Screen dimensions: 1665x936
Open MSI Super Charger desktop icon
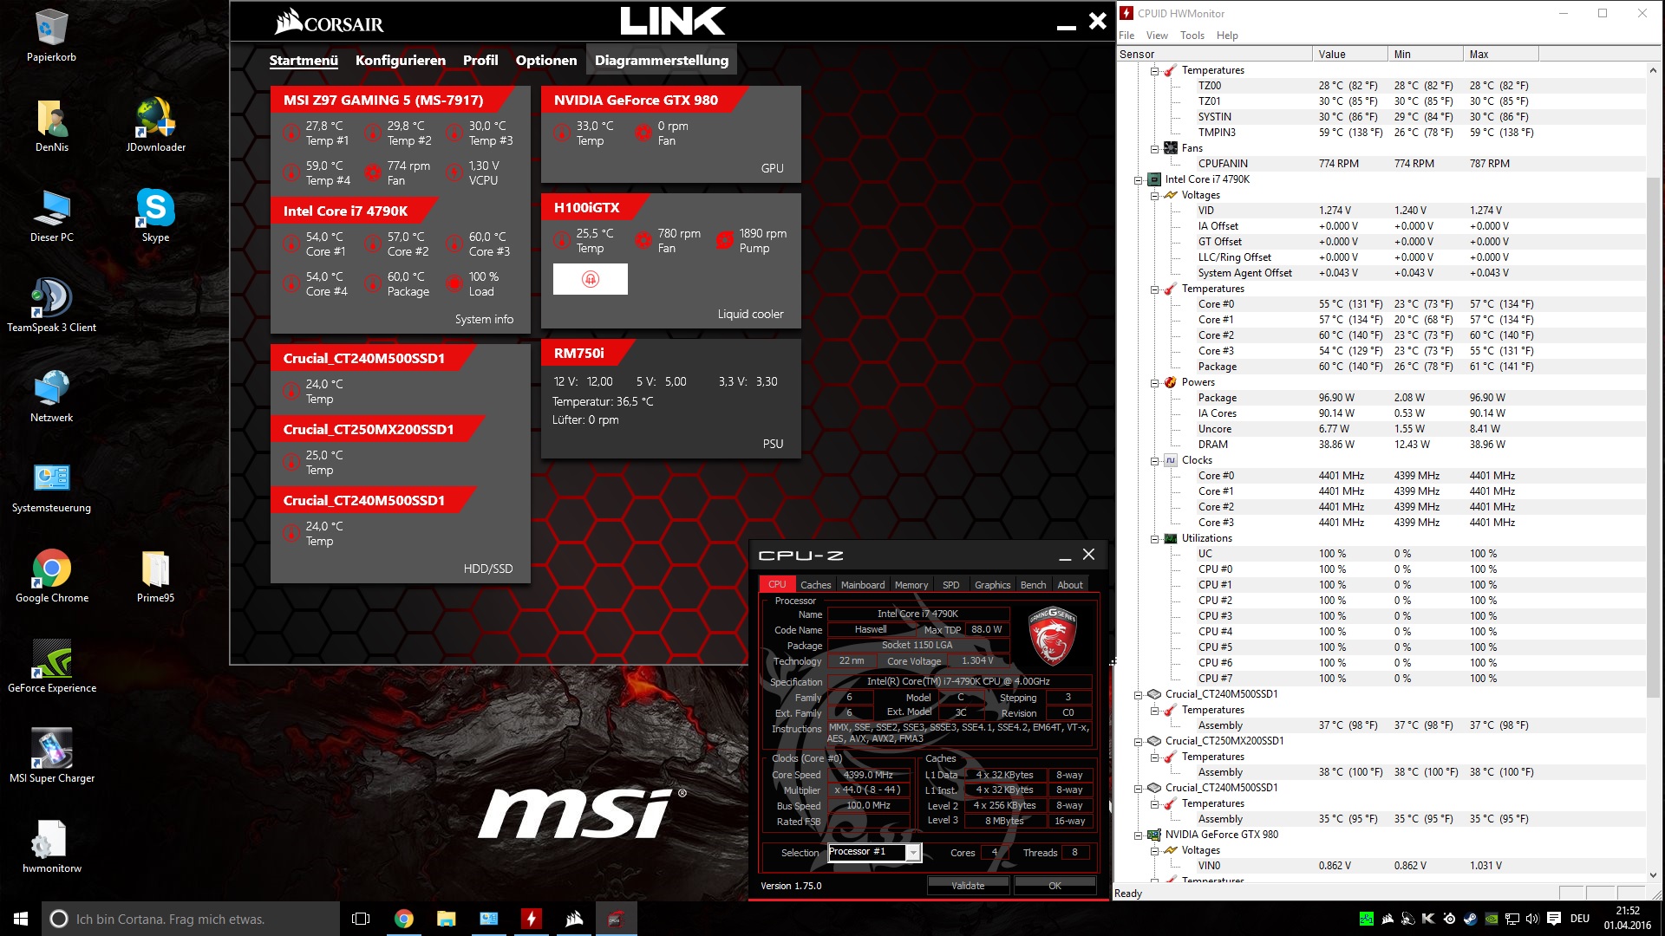click(x=51, y=757)
